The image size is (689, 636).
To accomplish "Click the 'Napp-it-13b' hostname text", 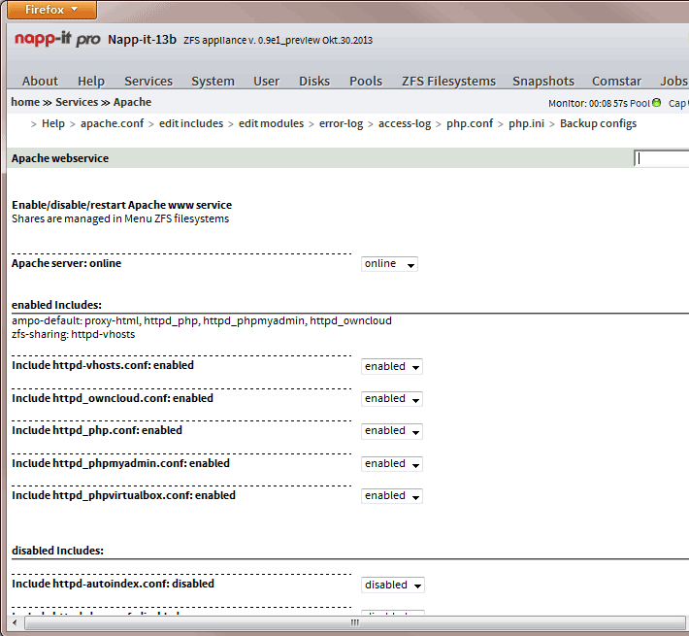I will (x=143, y=40).
